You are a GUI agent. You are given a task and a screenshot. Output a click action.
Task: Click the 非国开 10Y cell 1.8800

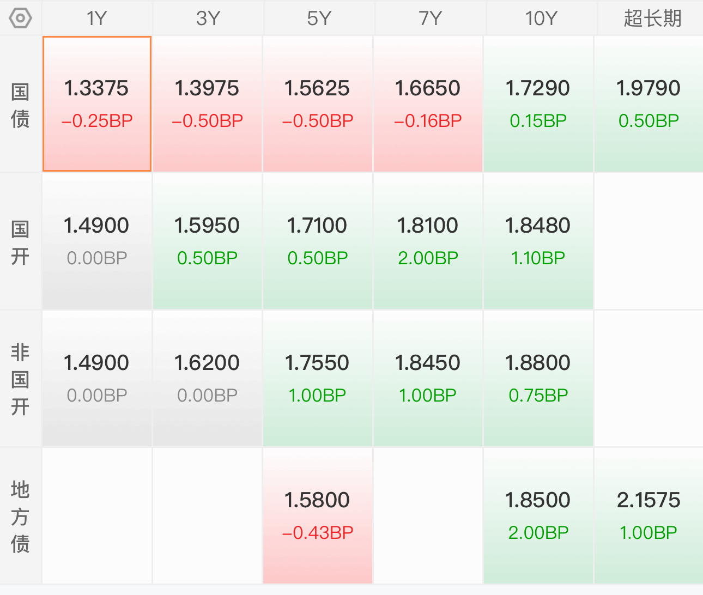click(538, 379)
